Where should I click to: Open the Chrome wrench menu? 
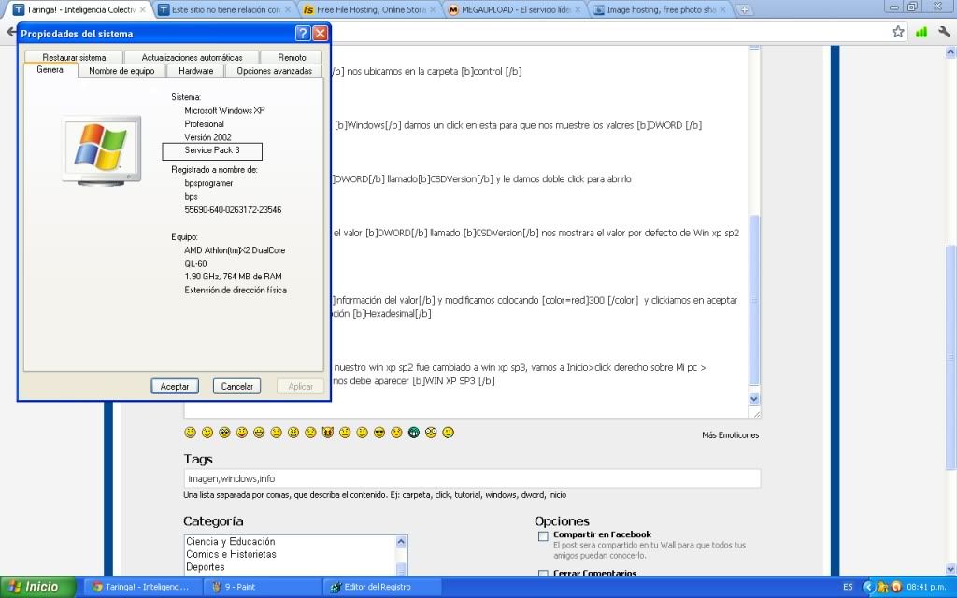[x=944, y=32]
